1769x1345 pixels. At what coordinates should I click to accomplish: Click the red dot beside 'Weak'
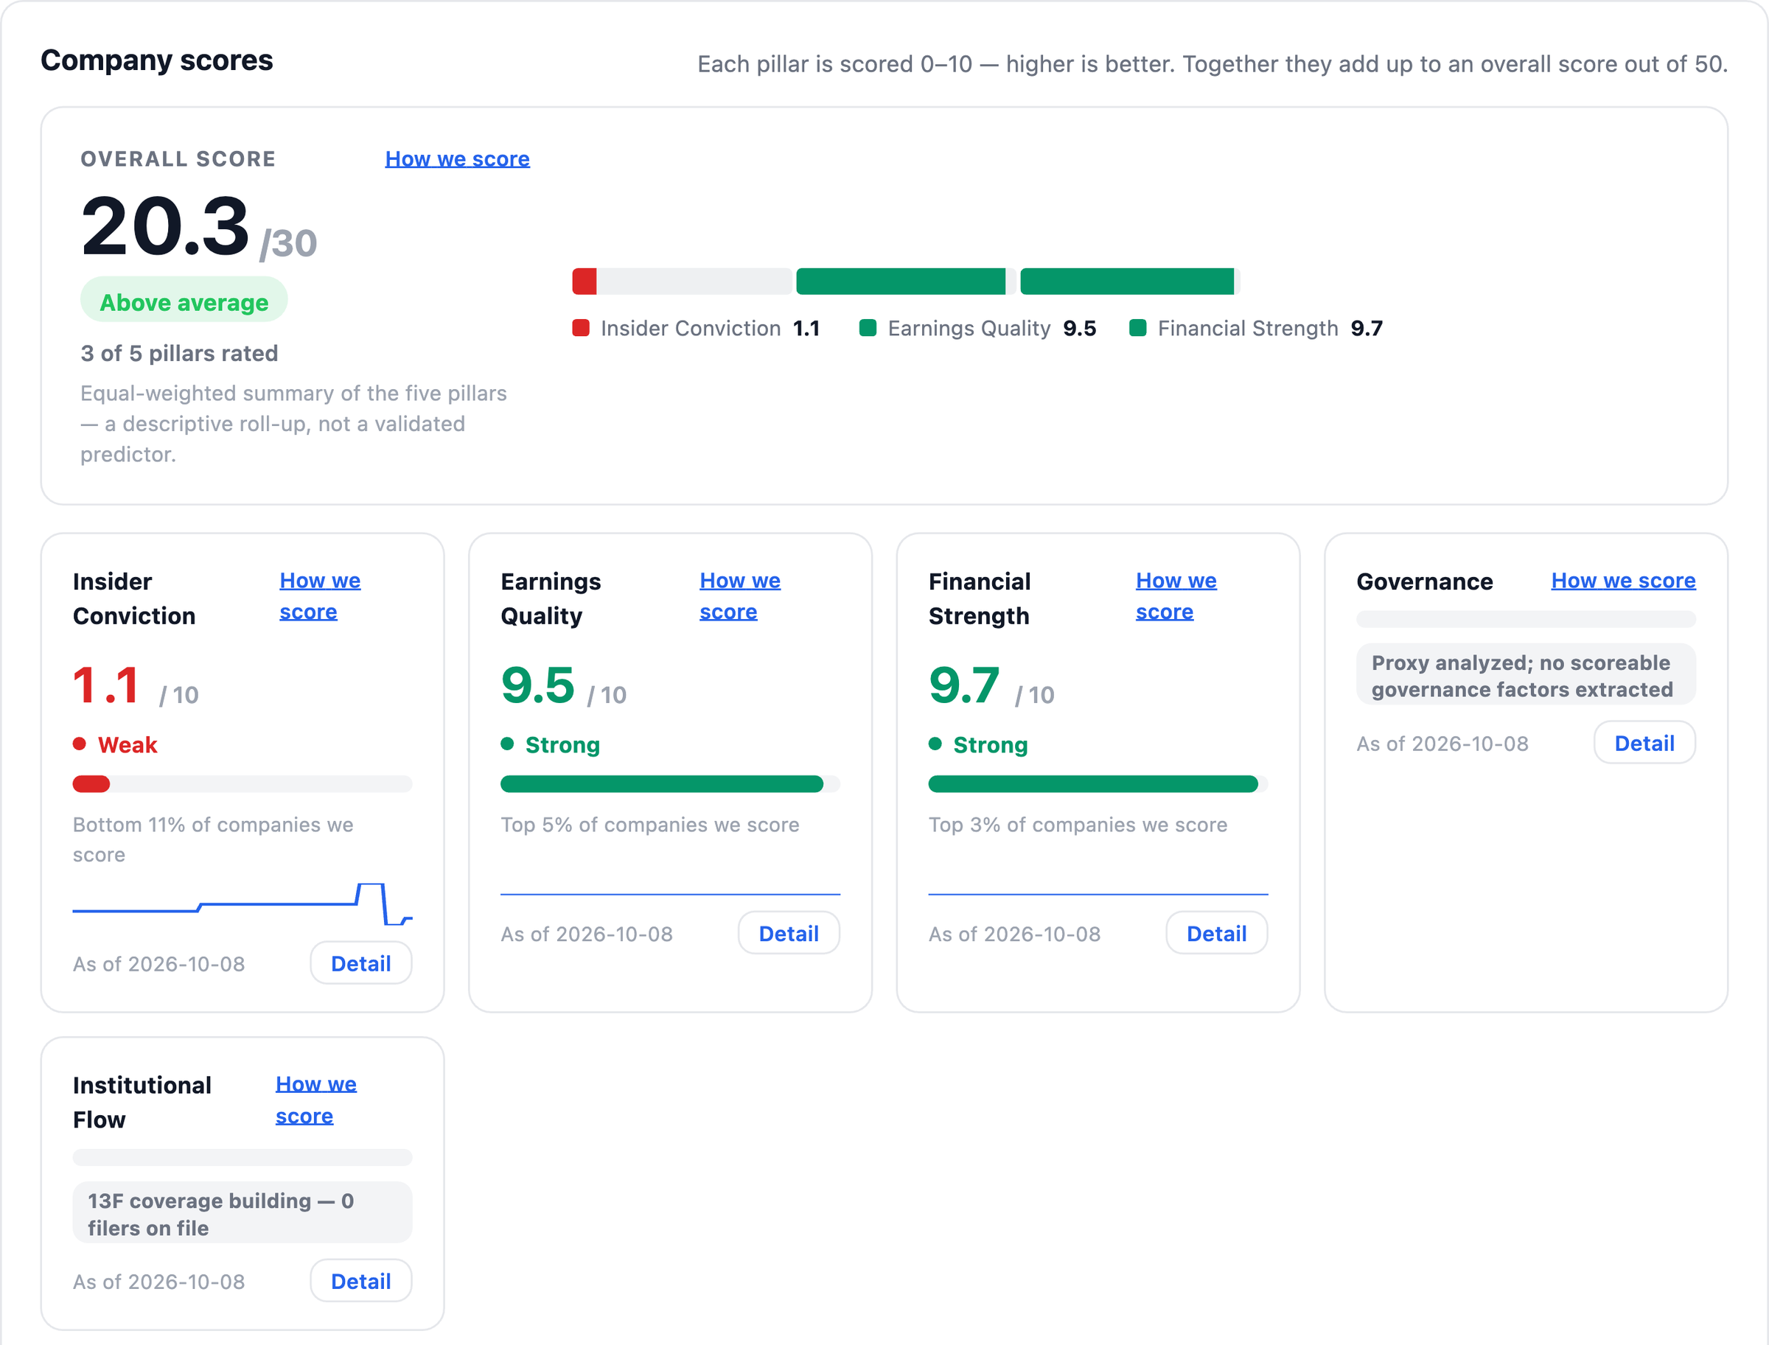(80, 744)
